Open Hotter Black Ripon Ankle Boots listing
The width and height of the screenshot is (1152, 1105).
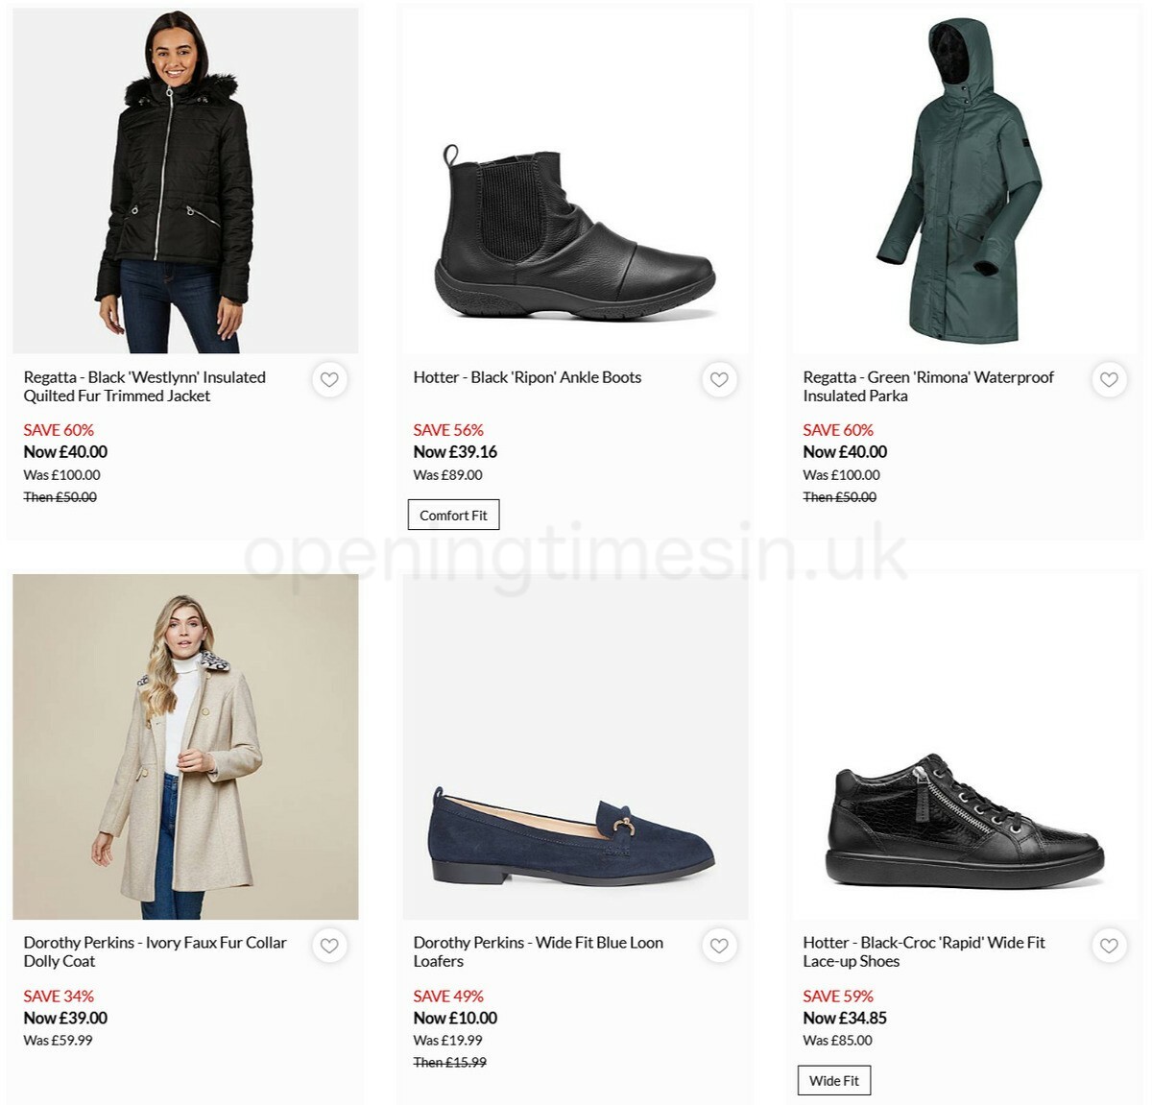tap(527, 377)
